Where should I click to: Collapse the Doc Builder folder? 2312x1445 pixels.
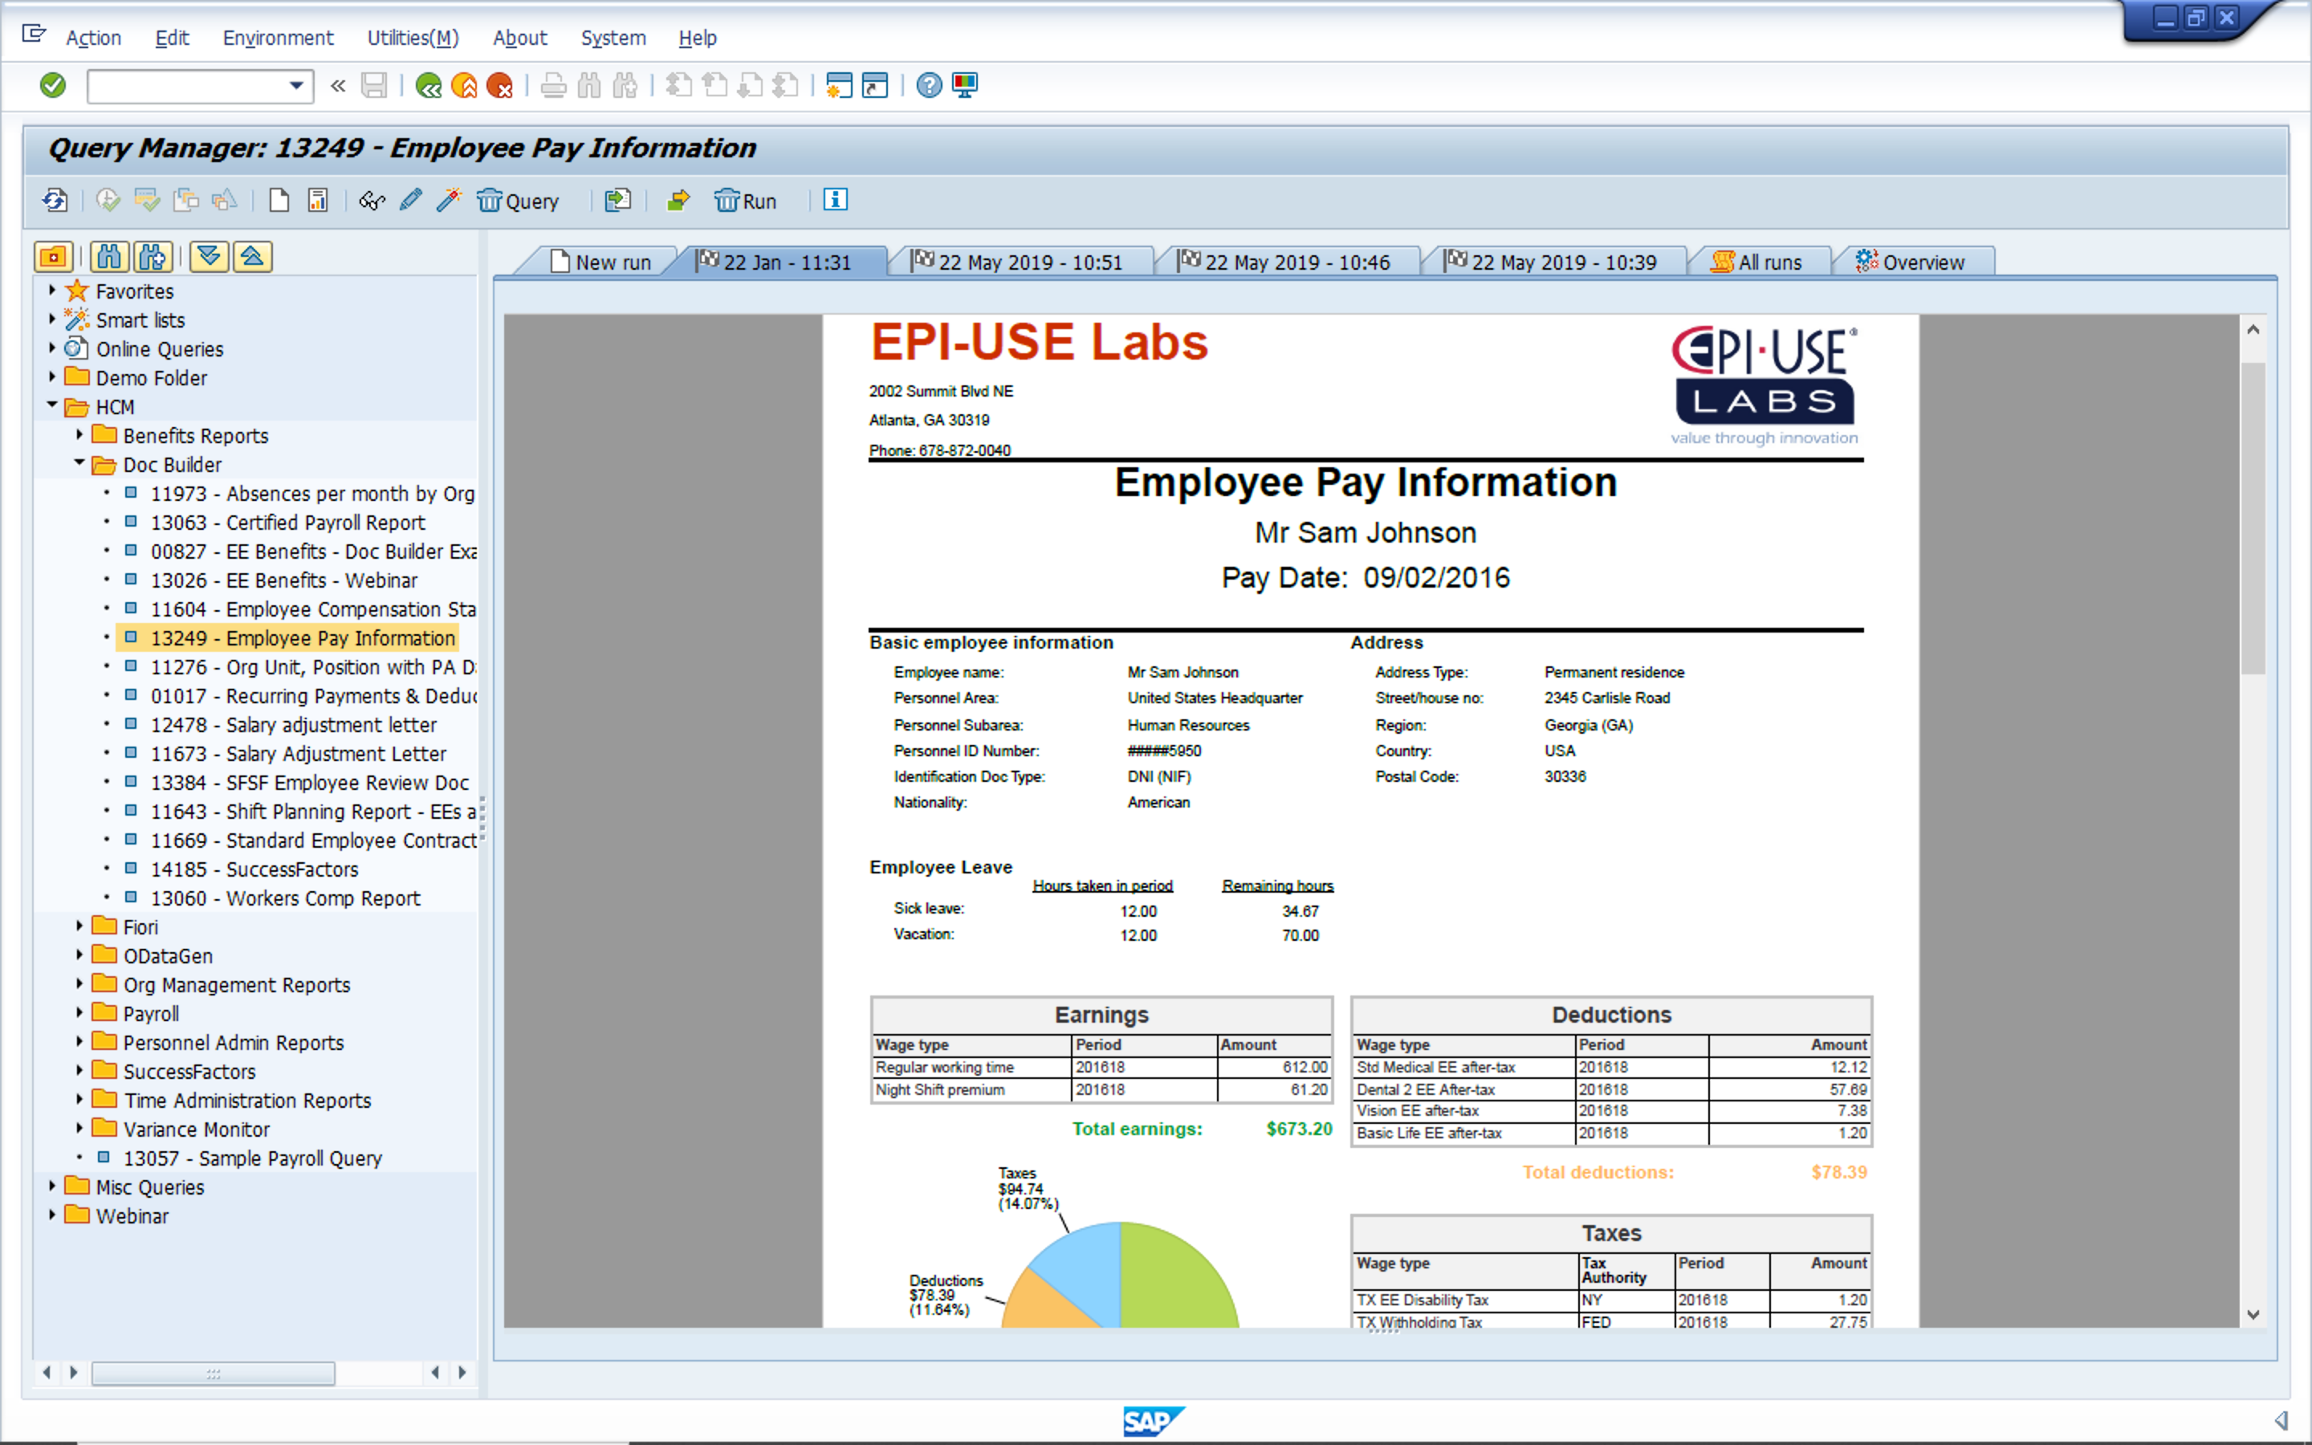pos(79,463)
